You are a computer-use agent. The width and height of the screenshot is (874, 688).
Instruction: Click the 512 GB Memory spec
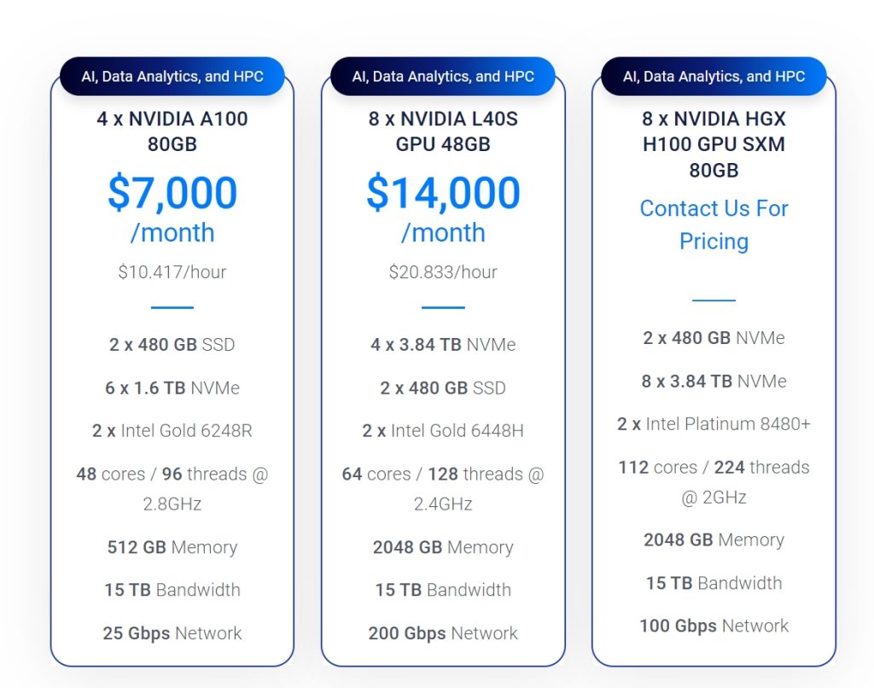click(172, 547)
